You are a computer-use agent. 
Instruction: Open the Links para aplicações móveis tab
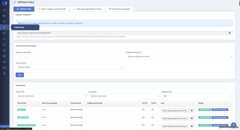tap(87, 9)
